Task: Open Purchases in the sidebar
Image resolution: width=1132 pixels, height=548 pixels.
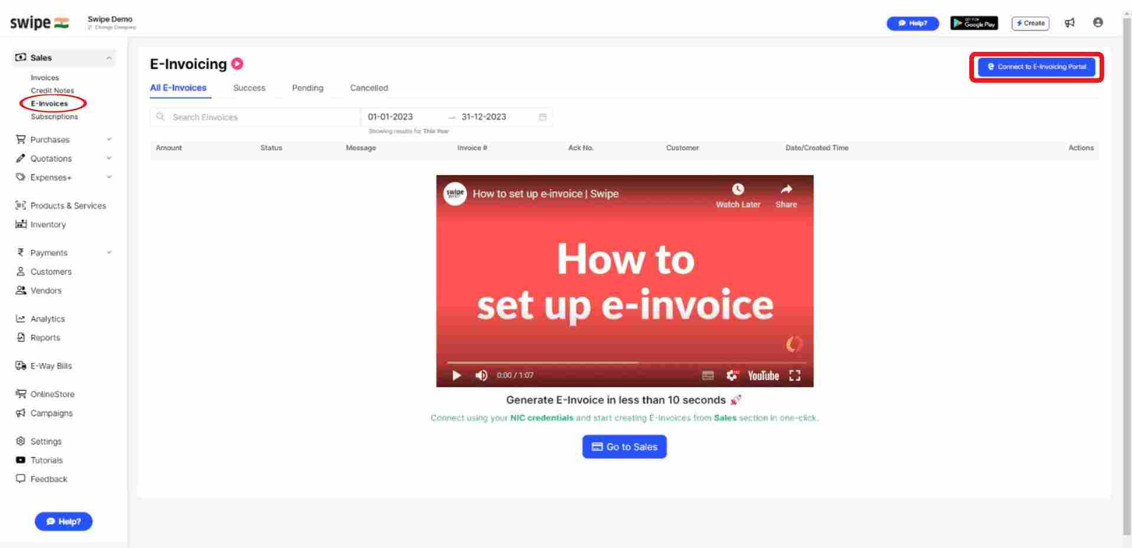Action: pyautogui.click(x=50, y=140)
